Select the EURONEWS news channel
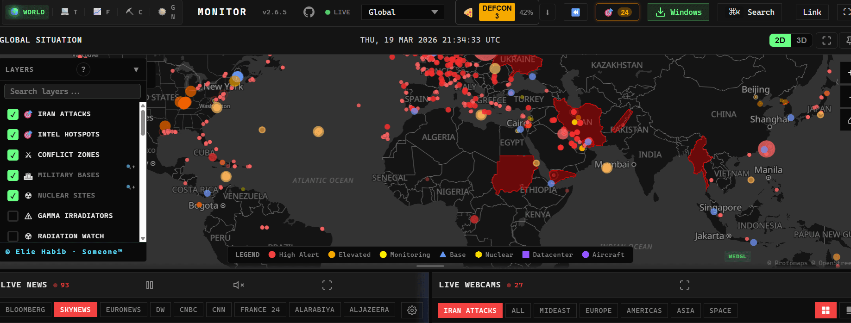The image size is (851, 323). pos(123,310)
